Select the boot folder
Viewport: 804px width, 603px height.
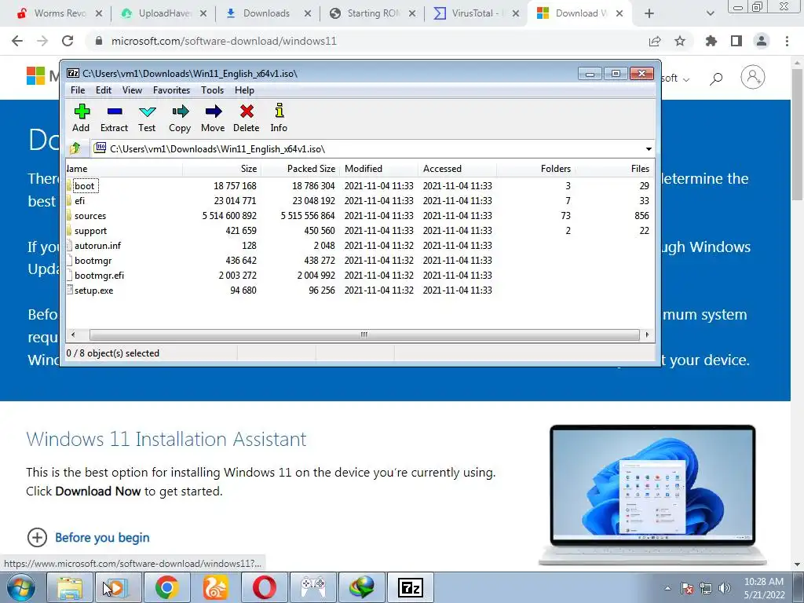[x=85, y=185]
